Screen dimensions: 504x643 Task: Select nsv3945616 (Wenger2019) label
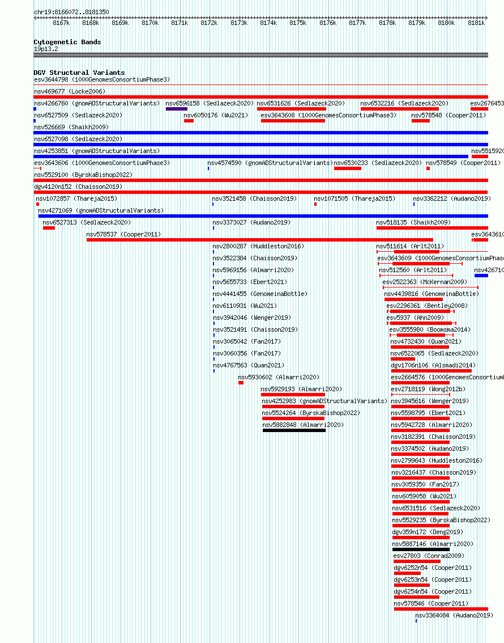pos(430,401)
